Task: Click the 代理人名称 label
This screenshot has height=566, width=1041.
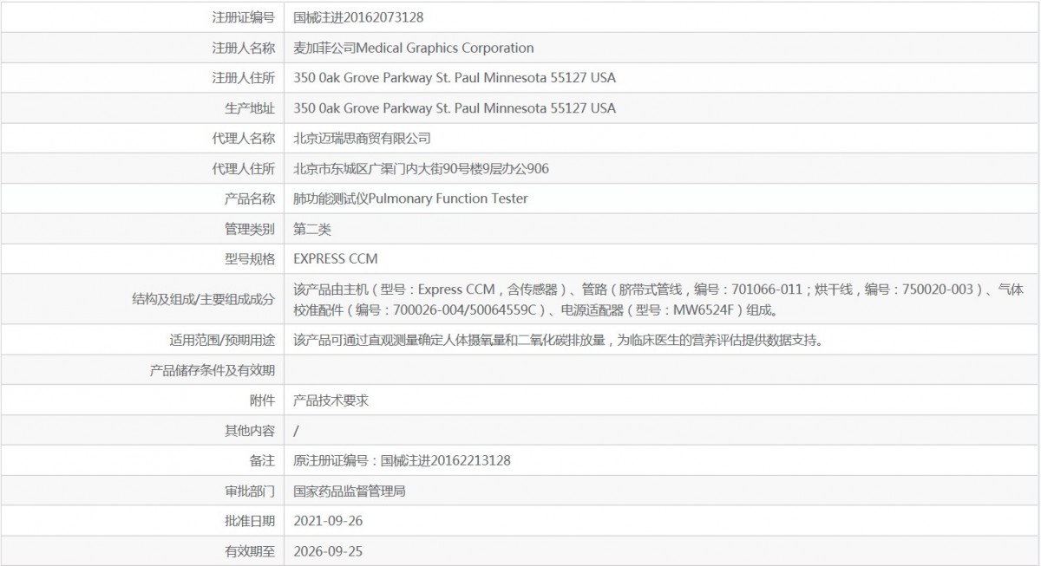Action: pyautogui.click(x=244, y=138)
